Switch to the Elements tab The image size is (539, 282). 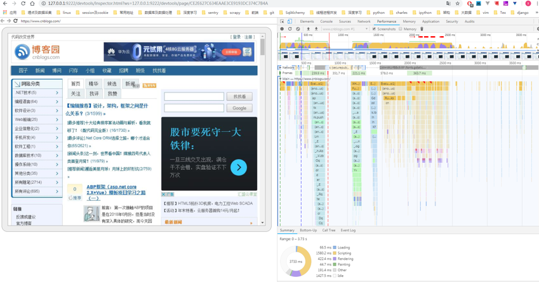(x=307, y=22)
